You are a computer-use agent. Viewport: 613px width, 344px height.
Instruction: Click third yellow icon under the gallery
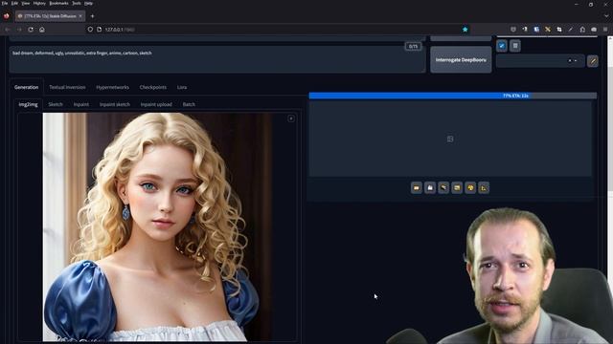coord(443,188)
